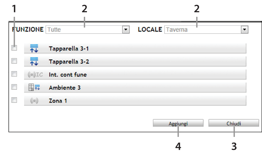Toggle the Zona 1 checkbox
Image resolution: width=262 pixels, height=154 pixels.
pyautogui.click(x=14, y=100)
